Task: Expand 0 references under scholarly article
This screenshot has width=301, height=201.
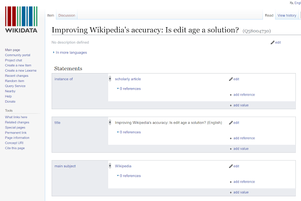Action: [129, 89]
